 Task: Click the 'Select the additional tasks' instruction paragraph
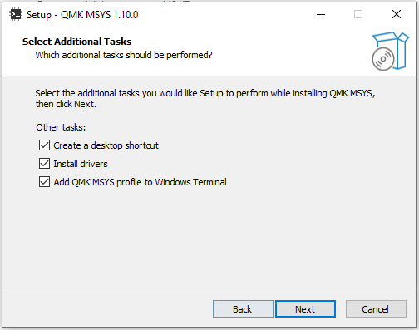coord(205,98)
